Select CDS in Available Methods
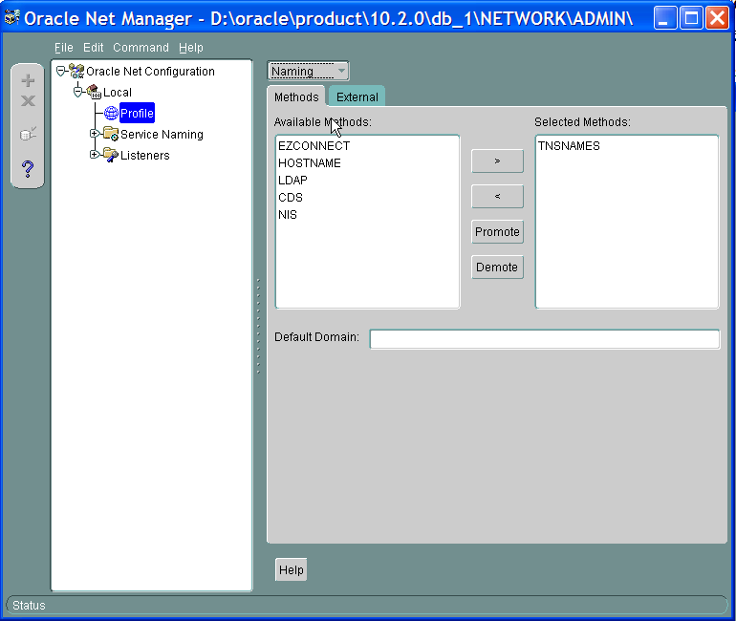 (290, 198)
